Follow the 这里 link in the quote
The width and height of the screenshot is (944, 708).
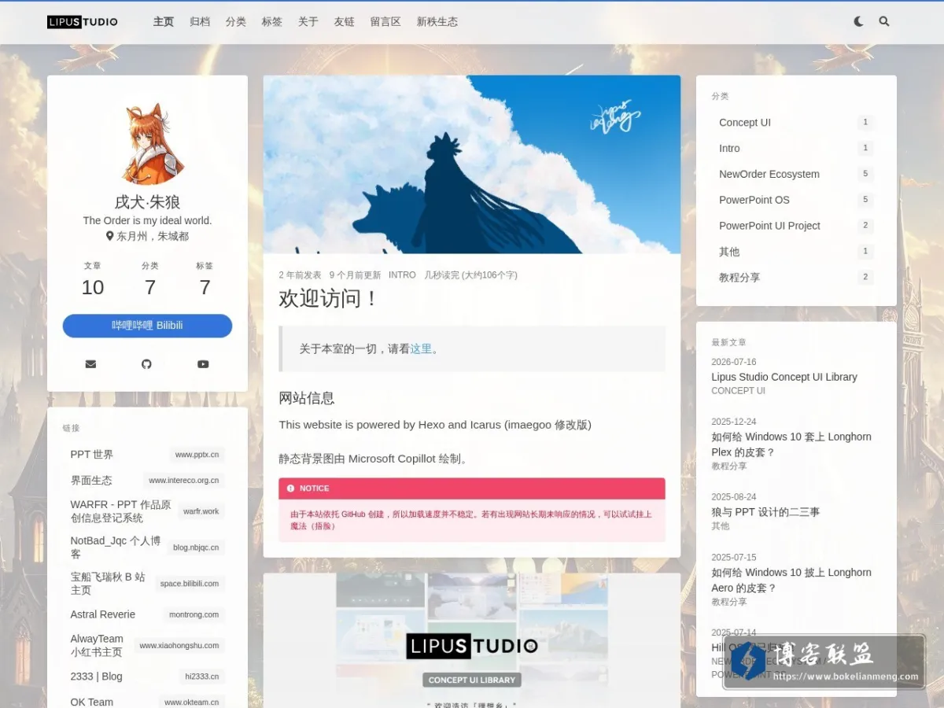click(421, 348)
